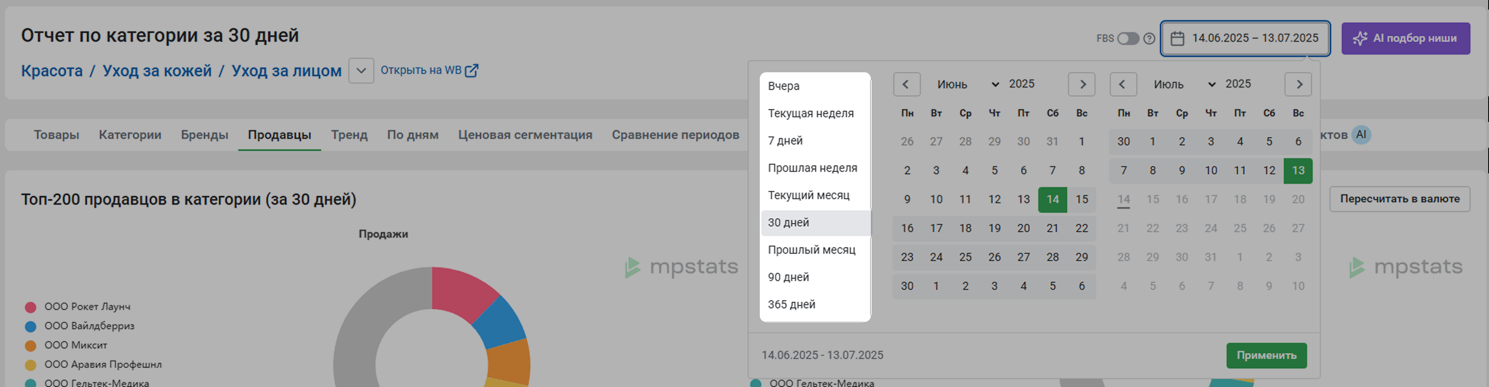Select June 25 in the calendar
Screen dimensions: 1489x387
(965, 257)
